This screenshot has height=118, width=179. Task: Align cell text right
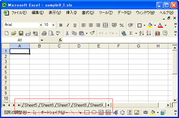click(x=98, y=25)
